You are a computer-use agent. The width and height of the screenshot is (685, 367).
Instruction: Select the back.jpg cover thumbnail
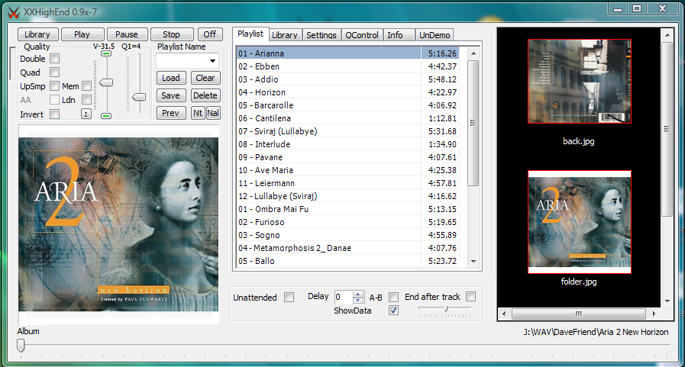coord(580,81)
